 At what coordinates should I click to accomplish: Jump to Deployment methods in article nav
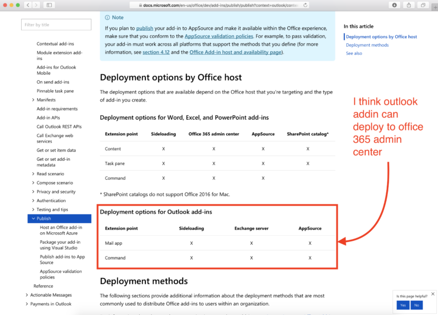click(367, 45)
